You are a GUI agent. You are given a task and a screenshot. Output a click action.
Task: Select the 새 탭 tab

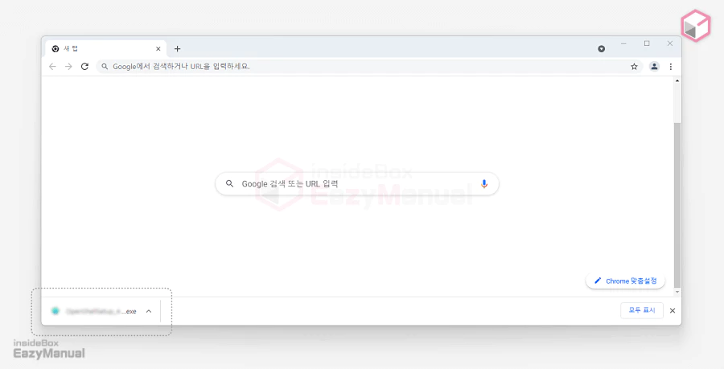105,49
